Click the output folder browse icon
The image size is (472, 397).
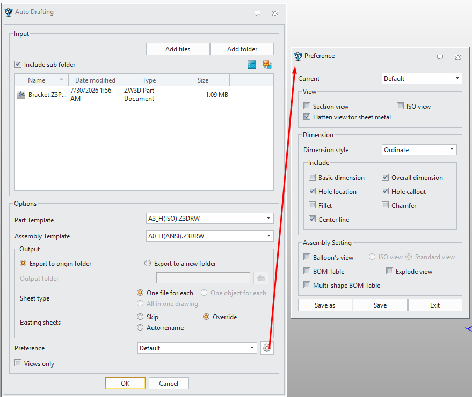coord(261,278)
